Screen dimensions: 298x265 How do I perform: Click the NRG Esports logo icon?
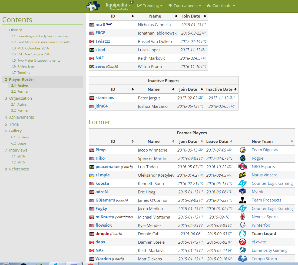point(243,167)
